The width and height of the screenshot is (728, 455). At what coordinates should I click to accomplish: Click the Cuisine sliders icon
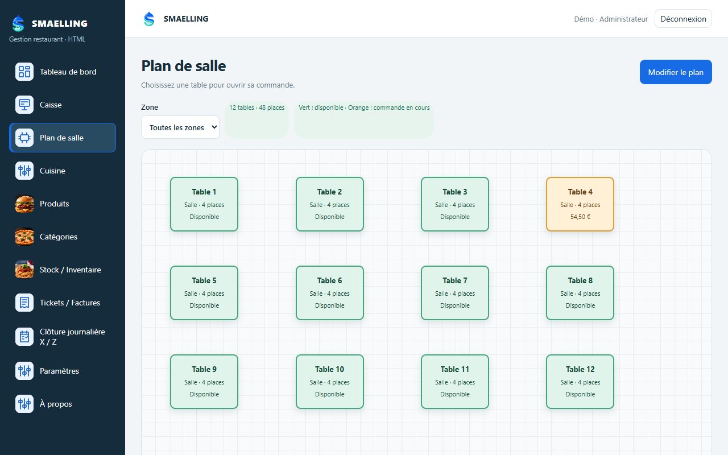24,171
